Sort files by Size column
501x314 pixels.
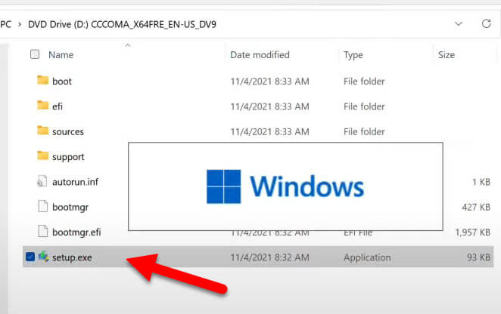446,55
